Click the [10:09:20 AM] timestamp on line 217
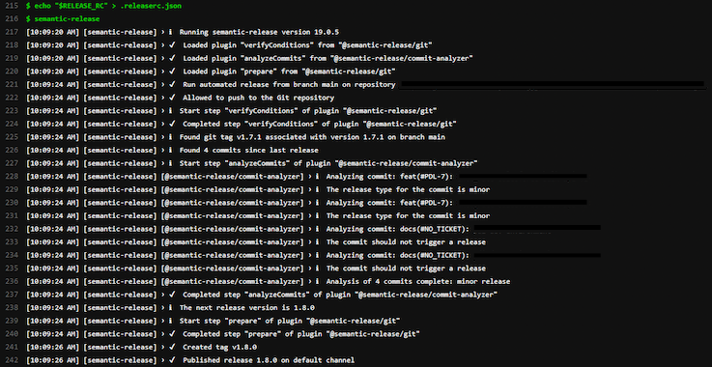 (53, 32)
